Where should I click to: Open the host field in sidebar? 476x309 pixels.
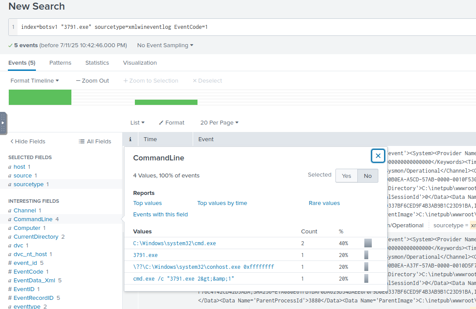point(19,167)
